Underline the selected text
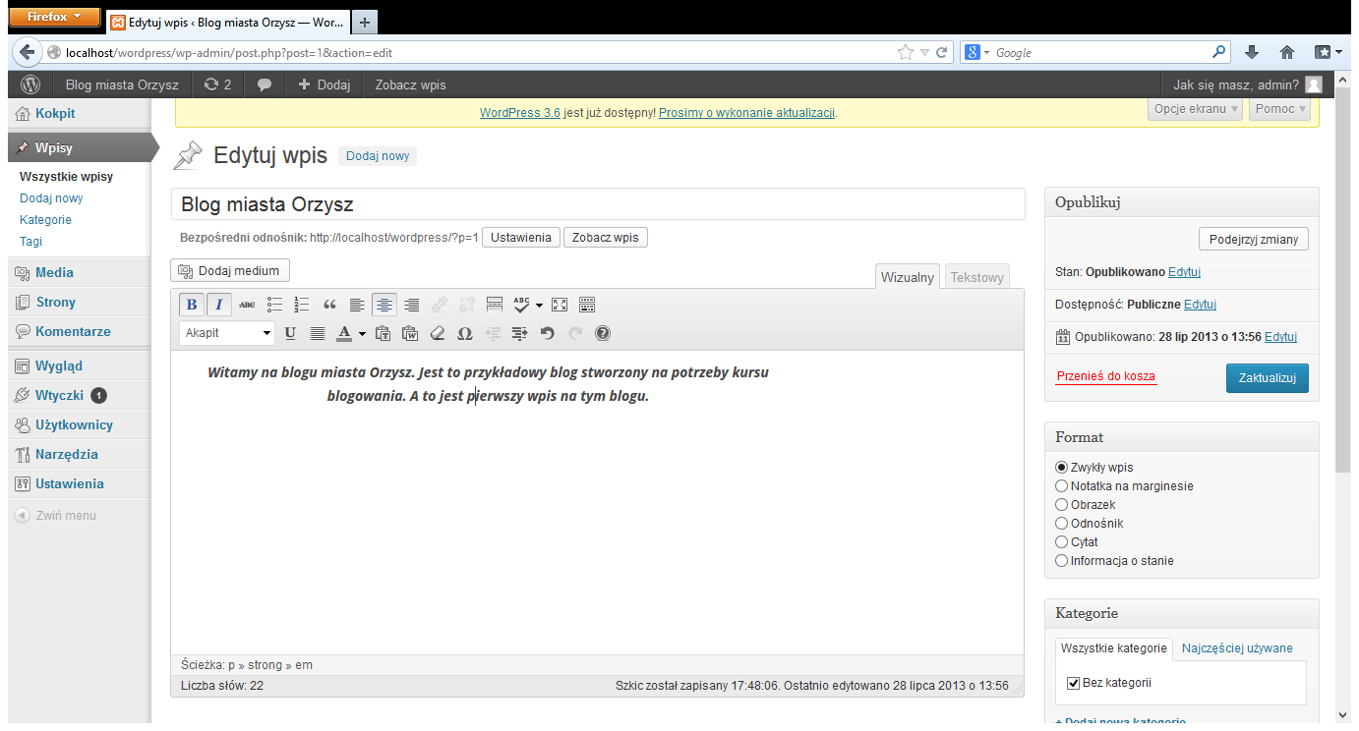The width and height of the screenshot is (1359, 731). [290, 333]
